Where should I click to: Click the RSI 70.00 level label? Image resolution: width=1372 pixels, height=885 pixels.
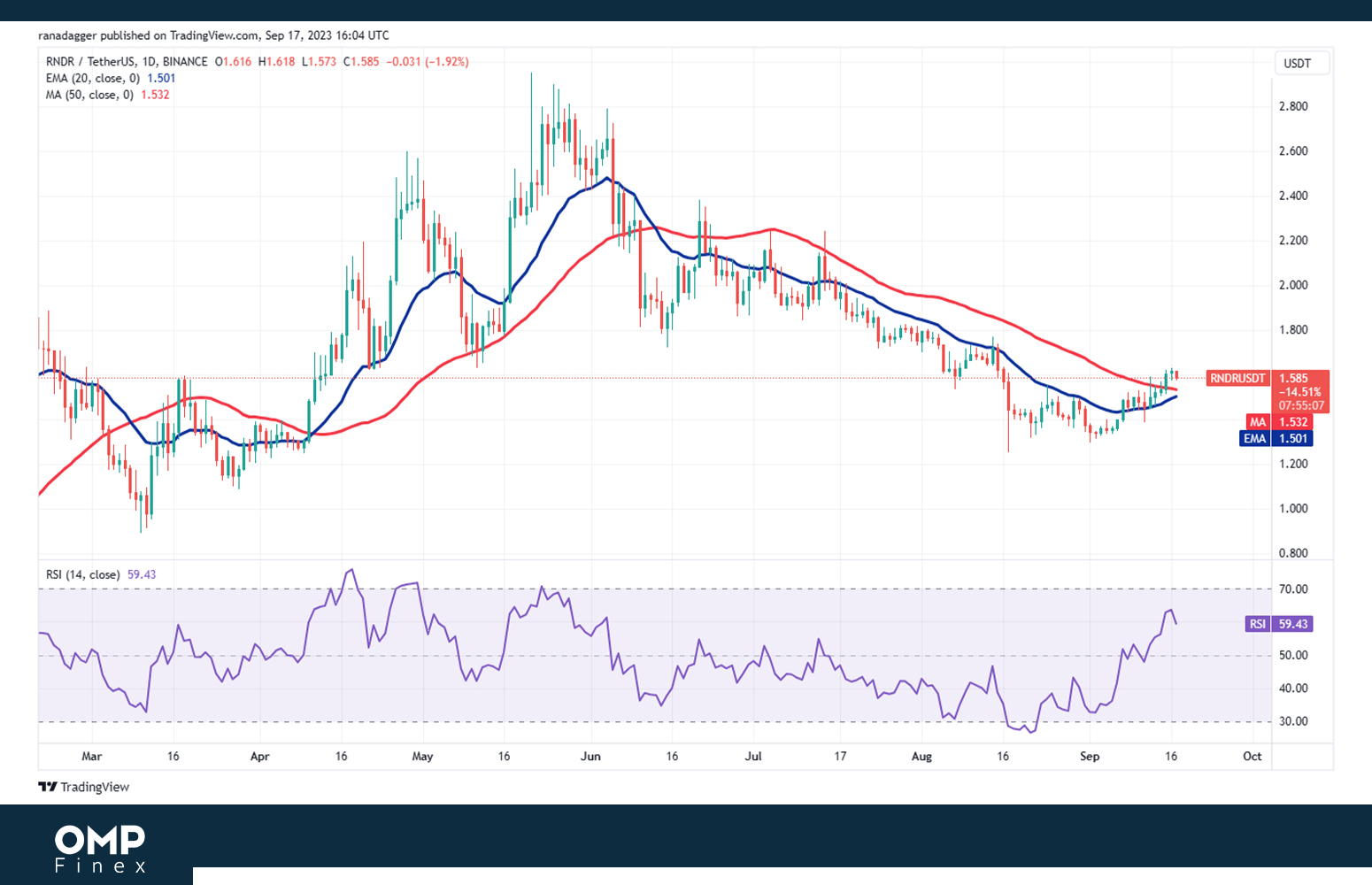[1293, 589]
